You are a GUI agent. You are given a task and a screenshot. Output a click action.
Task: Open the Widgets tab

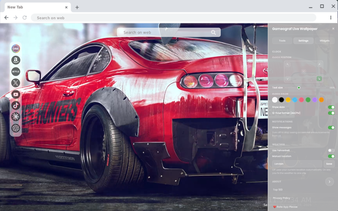[x=325, y=41]
